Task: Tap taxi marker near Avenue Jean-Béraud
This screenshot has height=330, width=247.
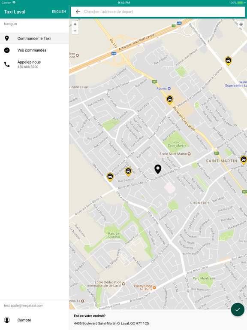Action: click(x=228, y=61)
